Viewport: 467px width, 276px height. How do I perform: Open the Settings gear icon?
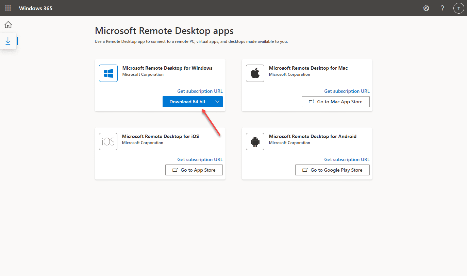(x=426, y=8)
